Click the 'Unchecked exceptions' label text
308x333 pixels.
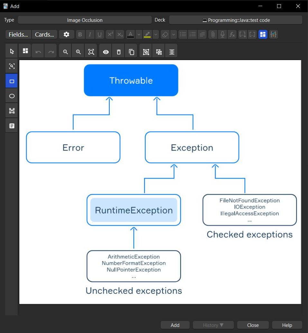(x=134, y=291)
